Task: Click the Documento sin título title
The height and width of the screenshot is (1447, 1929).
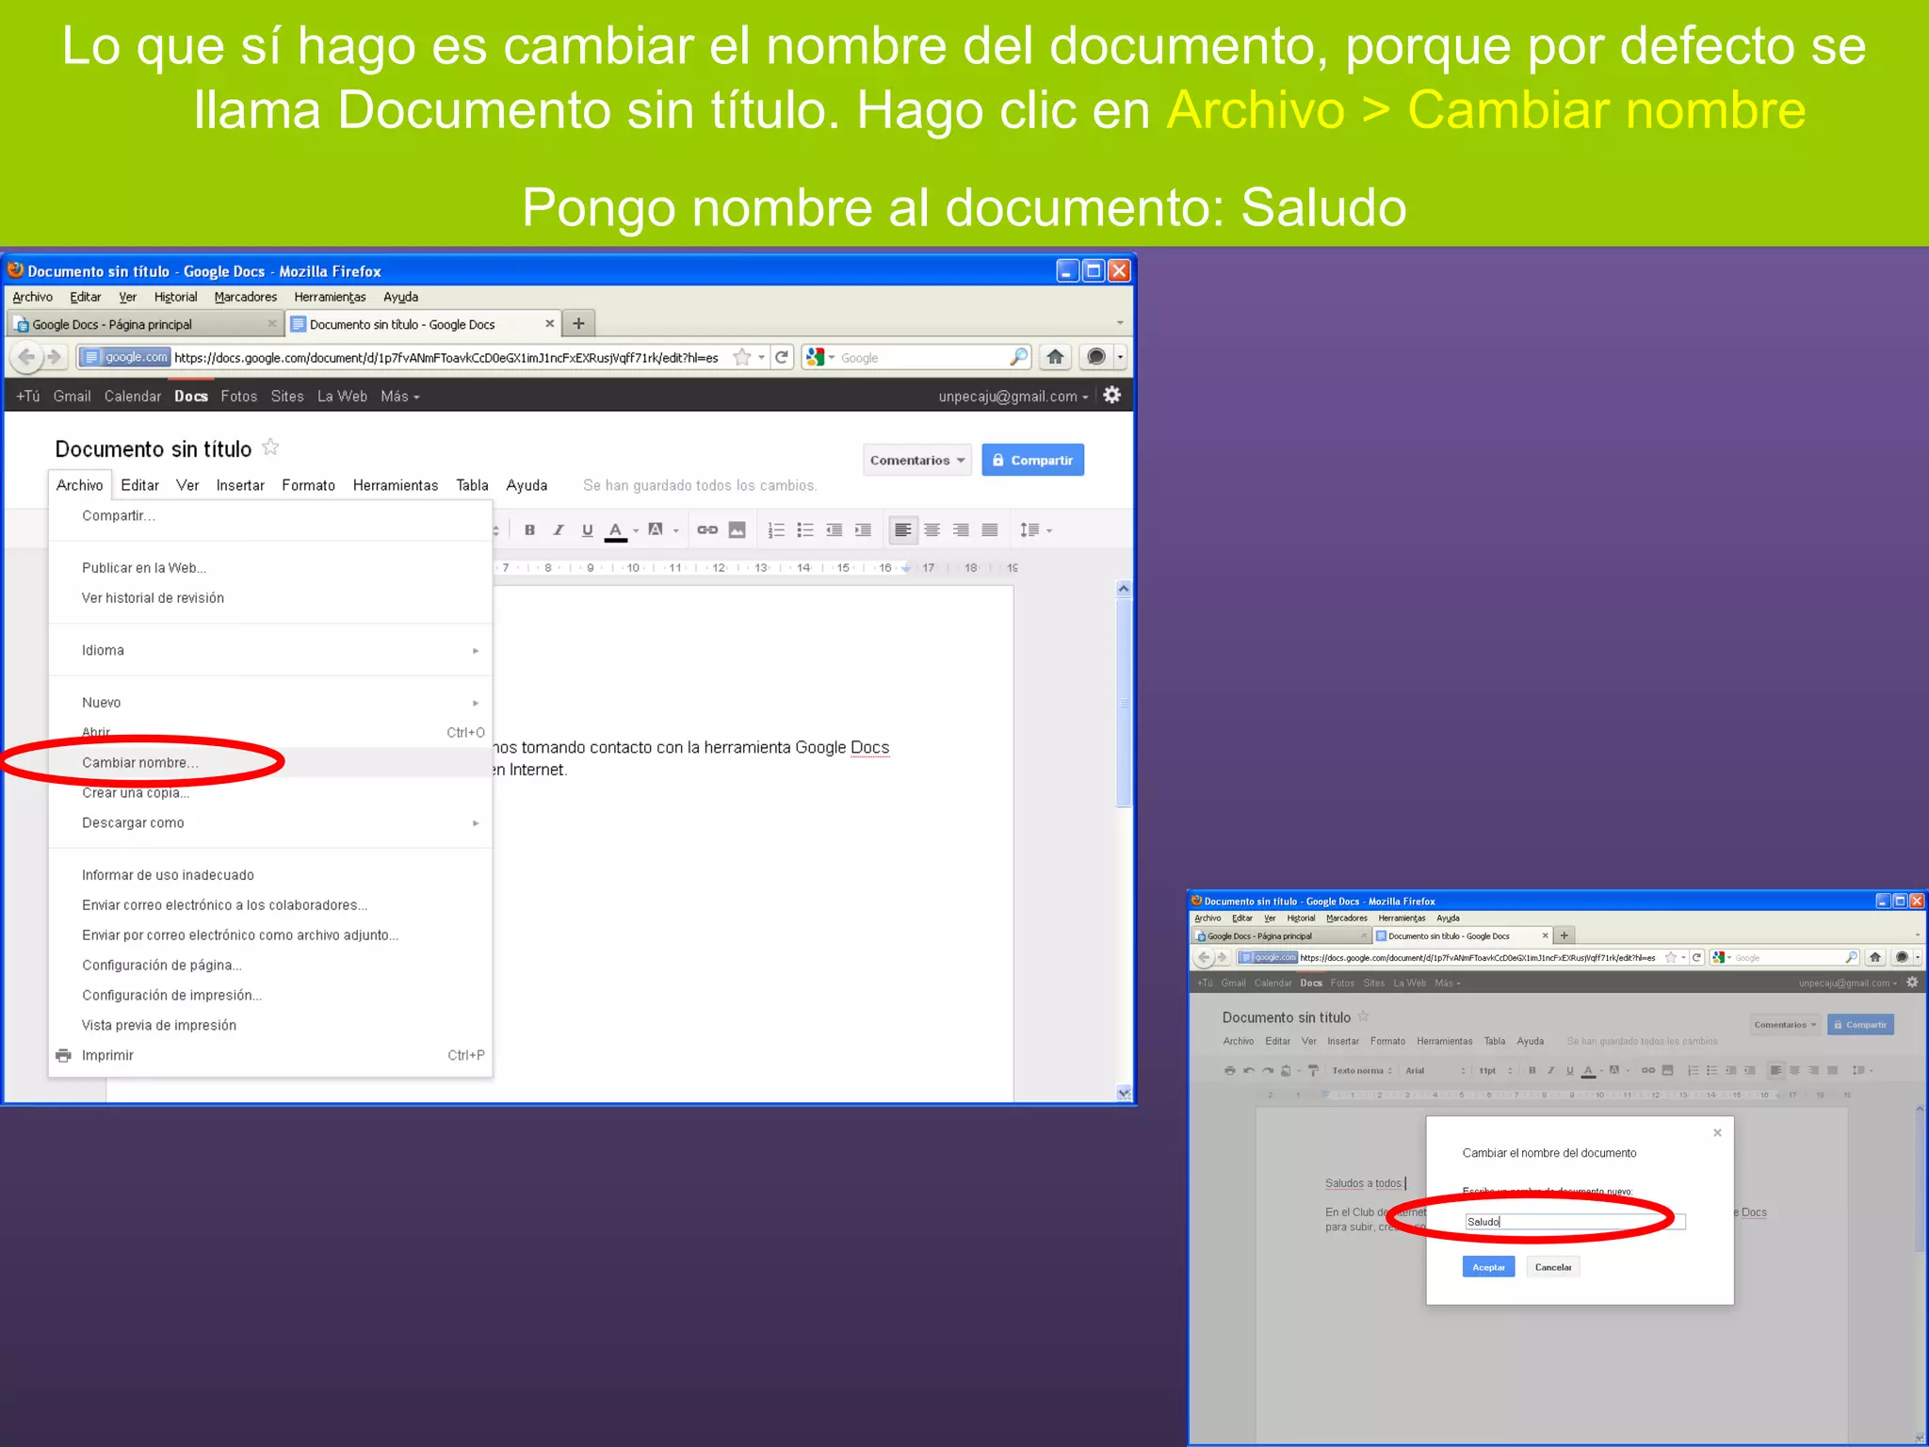Action: coord(154,449)
